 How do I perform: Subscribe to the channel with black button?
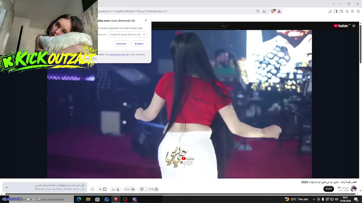tap(328, 189)
